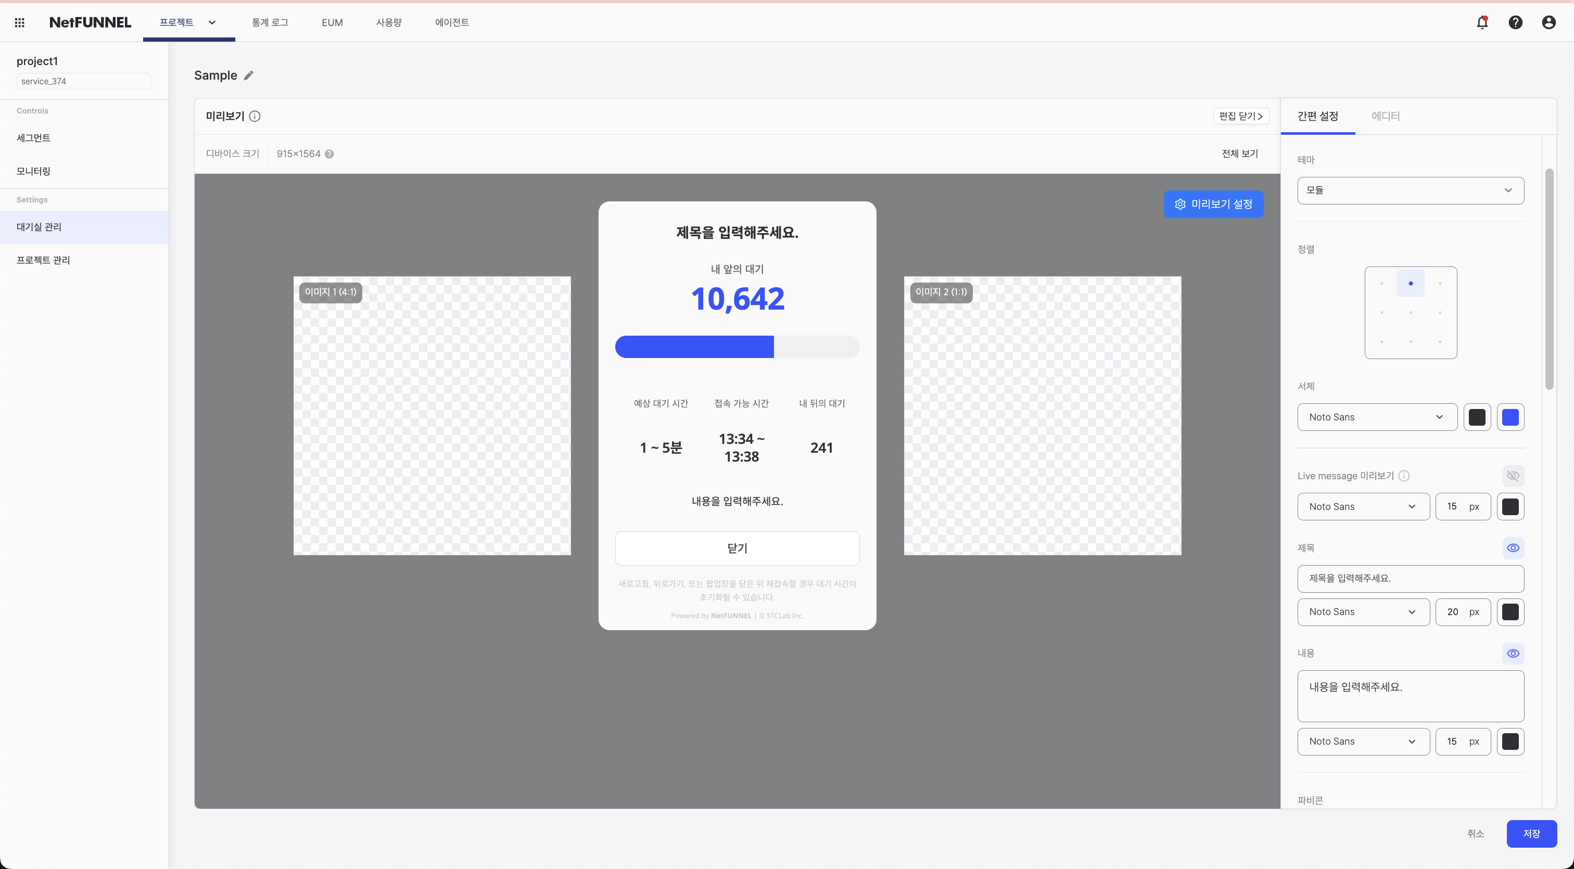Click the notifications bell icon
This screenshot has width=1574, height=869.
pos(1482,22)
